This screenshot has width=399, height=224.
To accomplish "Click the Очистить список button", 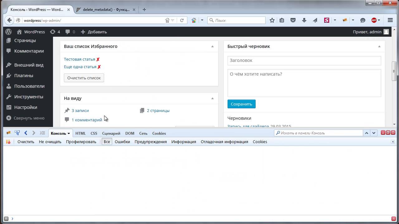I will 84,78.
